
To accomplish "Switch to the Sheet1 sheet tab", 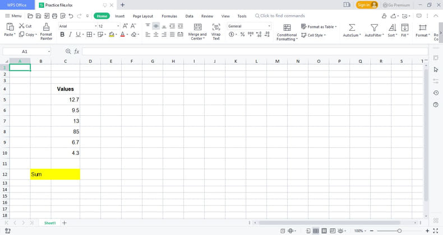I will pos(50,223).
